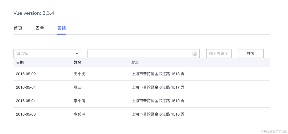Viewport: 288px width, 134px height.
Task: Click the 2016-05-03 date cell
Action: [26, 115]
